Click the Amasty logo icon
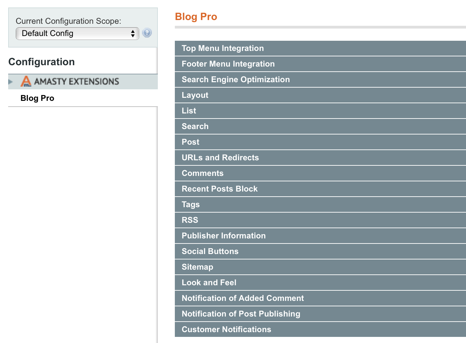Screen dimensions: 466x343 (26, 82)
